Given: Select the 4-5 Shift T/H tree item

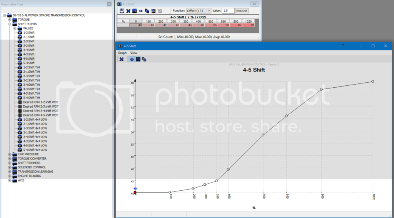Looking at the screenshot, I should coord(32,93).
